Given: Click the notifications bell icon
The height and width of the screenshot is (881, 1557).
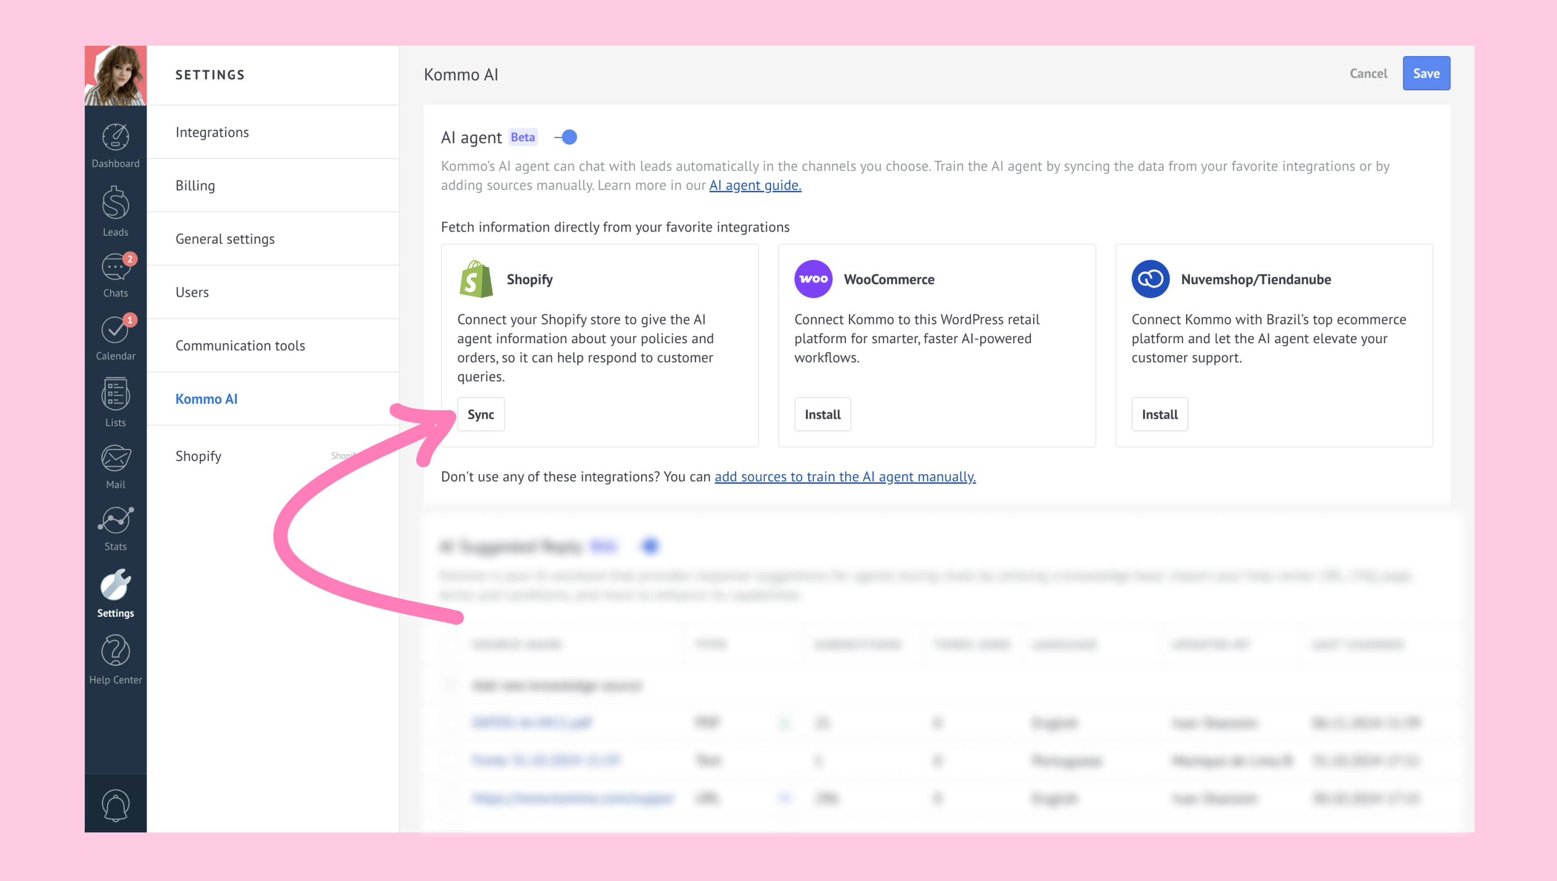Looking at the screenshot, I should (115, 805).
